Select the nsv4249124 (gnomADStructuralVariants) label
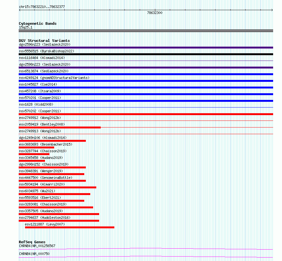 coord(54,78)
